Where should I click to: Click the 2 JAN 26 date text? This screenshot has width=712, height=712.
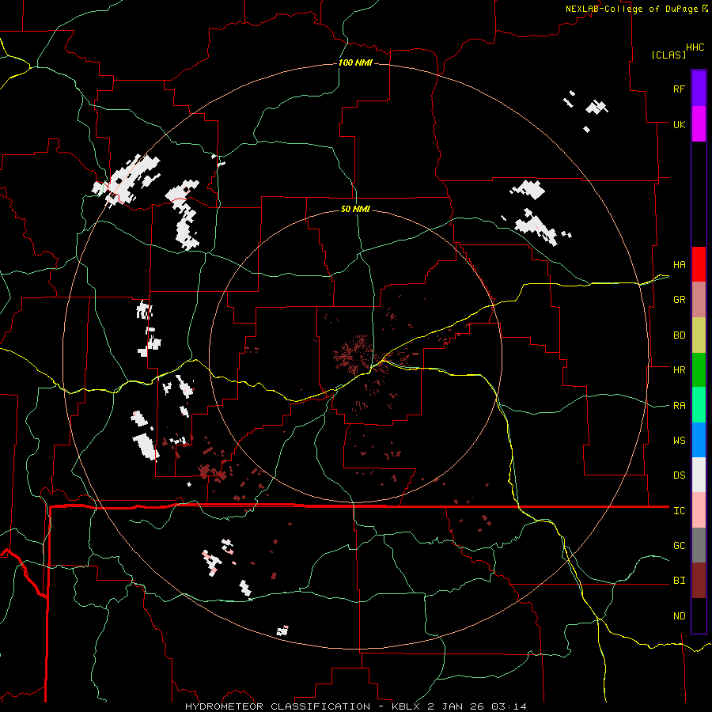[456, 706]
